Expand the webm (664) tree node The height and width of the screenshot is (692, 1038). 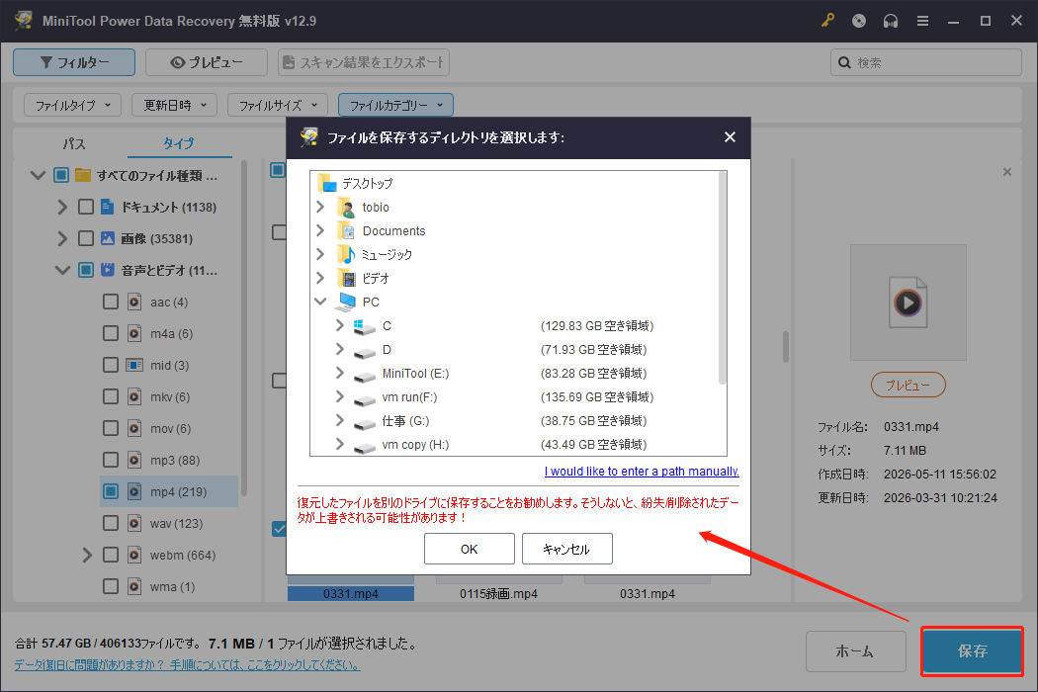[87, 555]
